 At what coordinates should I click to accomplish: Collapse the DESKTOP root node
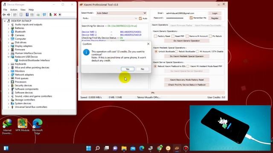pos(5,21)
